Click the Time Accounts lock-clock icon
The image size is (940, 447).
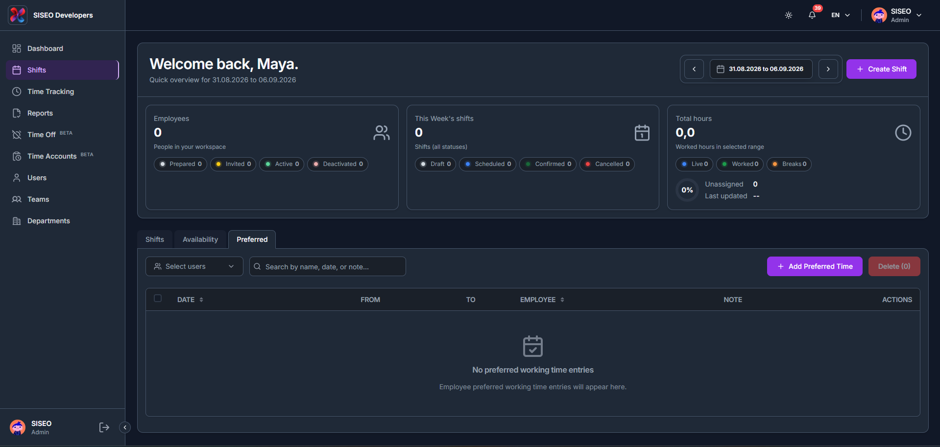click(17, 156)
